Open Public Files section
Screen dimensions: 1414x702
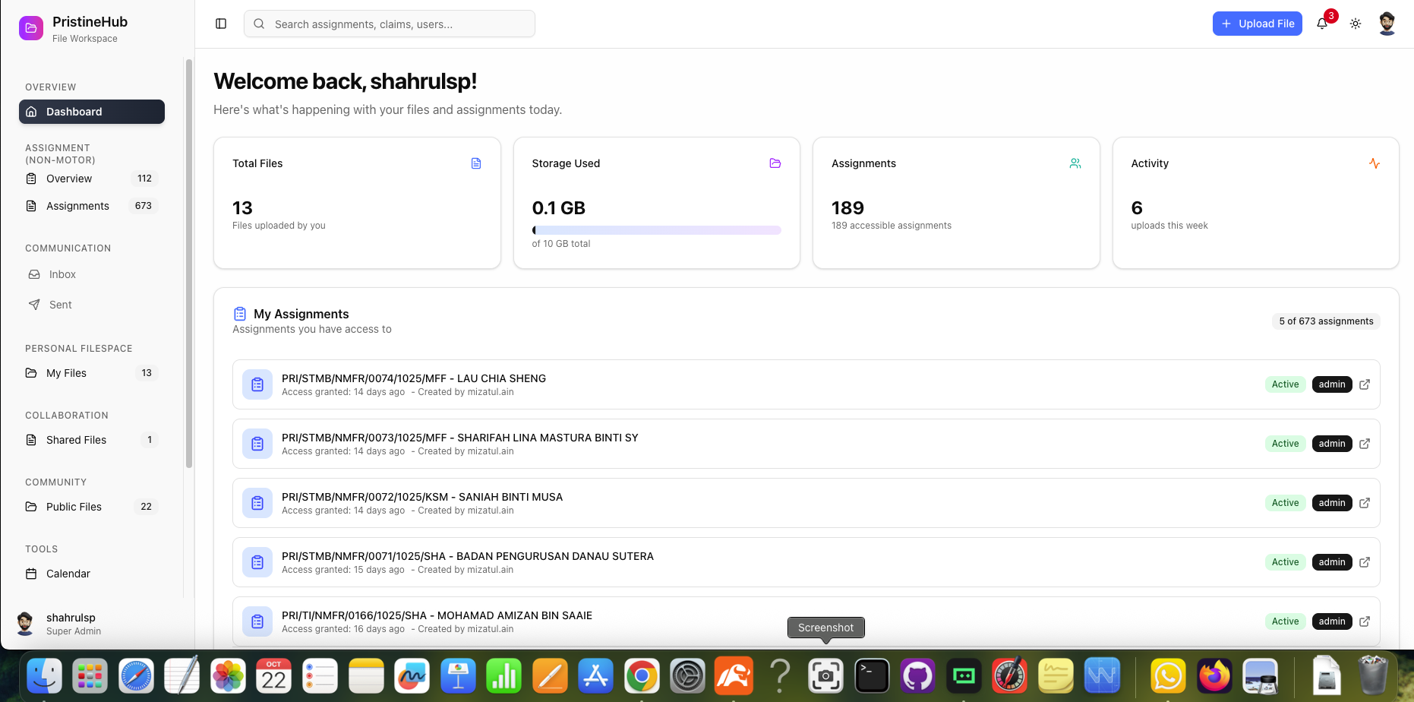[x=74, y=507]
